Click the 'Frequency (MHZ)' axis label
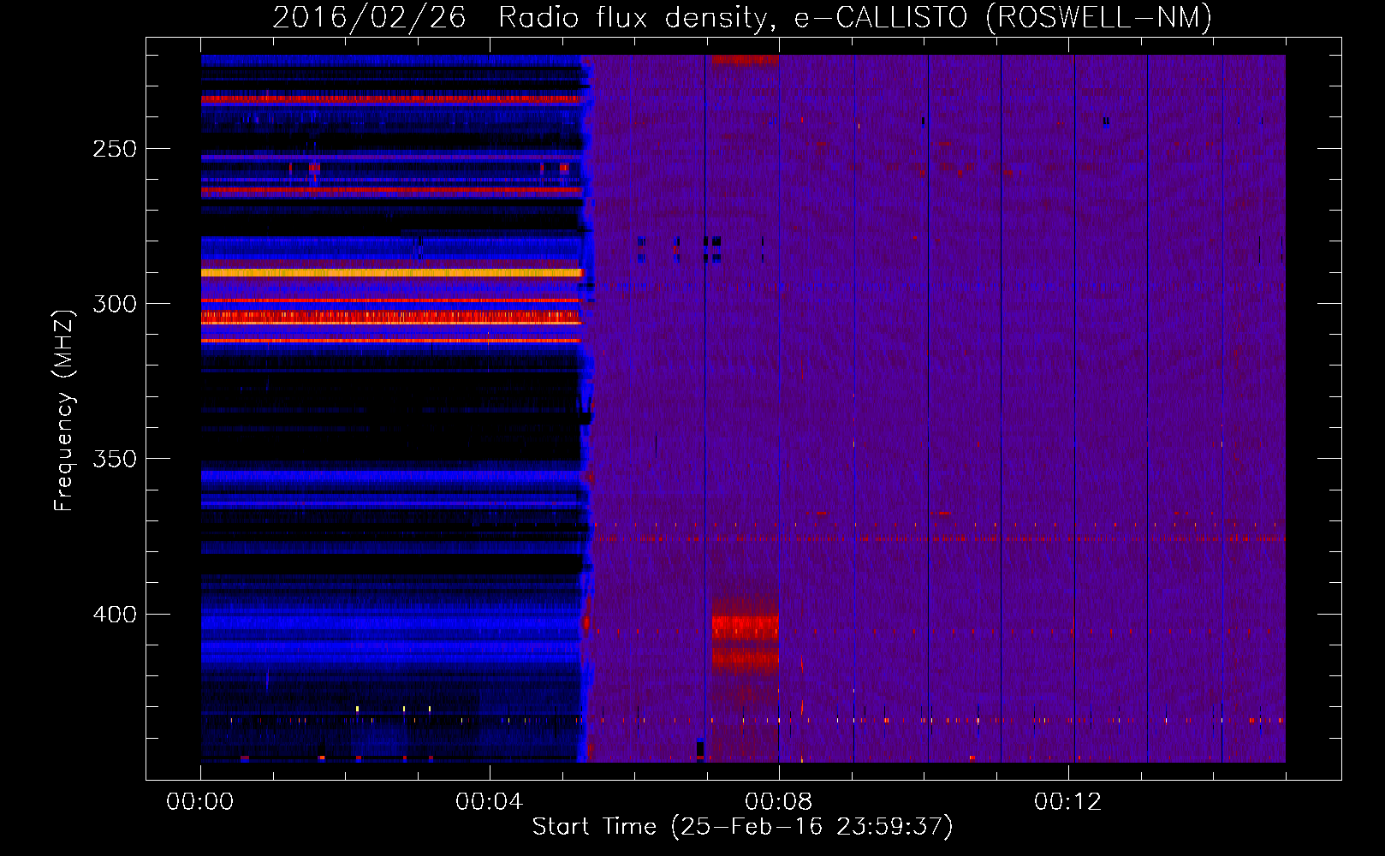The width and height of the screenshot is (1385, 856). click(64, 409)
